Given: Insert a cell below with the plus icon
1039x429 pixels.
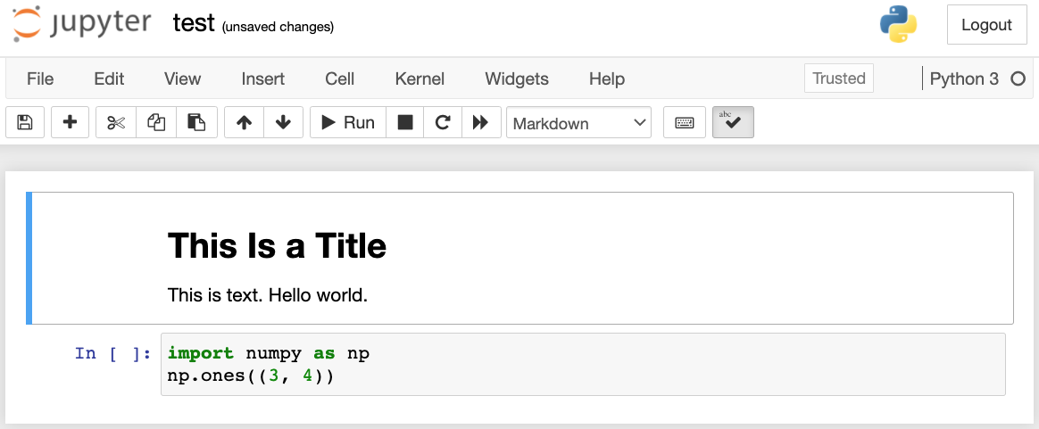Looking at the screenshot, I should click(70, 123).
